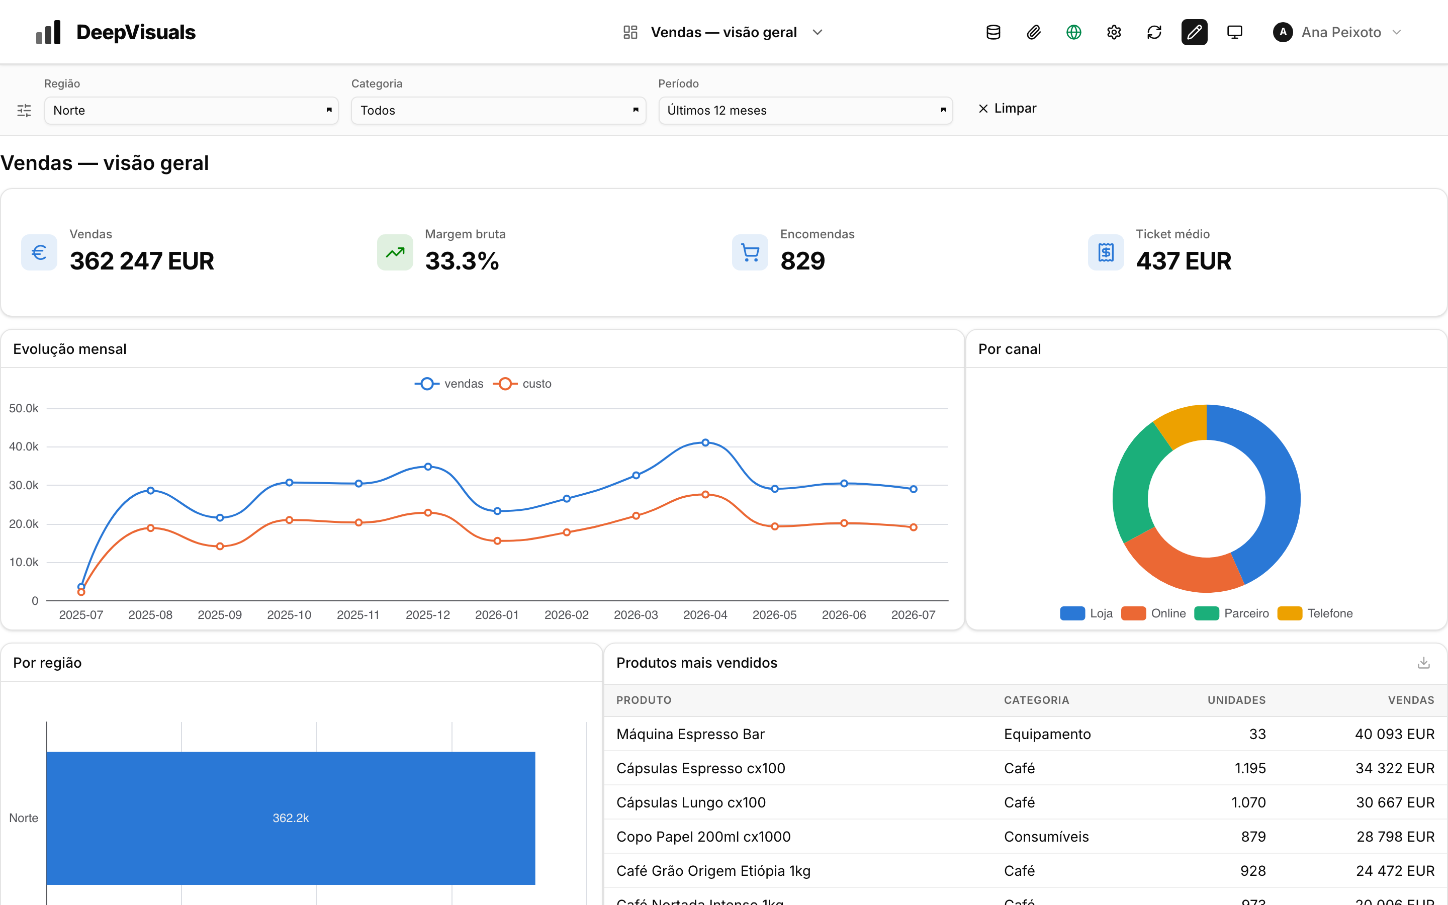Sort table by the CATEGORIA column header
Viewport: 1448px width, 905px height.
[1036, 700]
